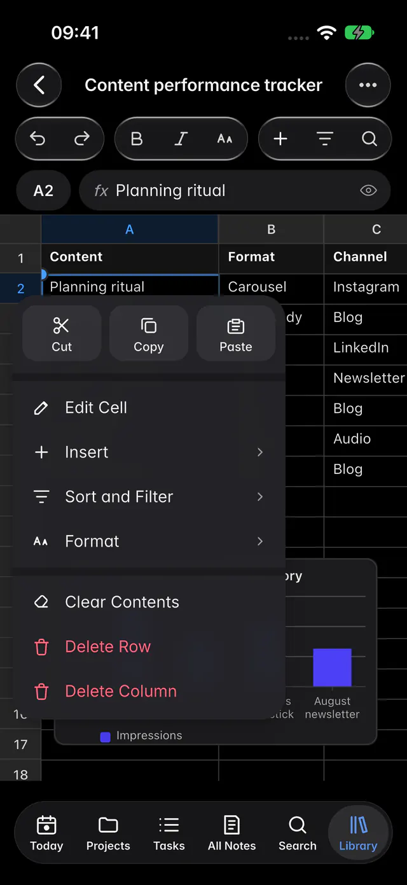Screen dimensions: 407x885
Task: Go back using the back arrow
Action: coord(39,85)
